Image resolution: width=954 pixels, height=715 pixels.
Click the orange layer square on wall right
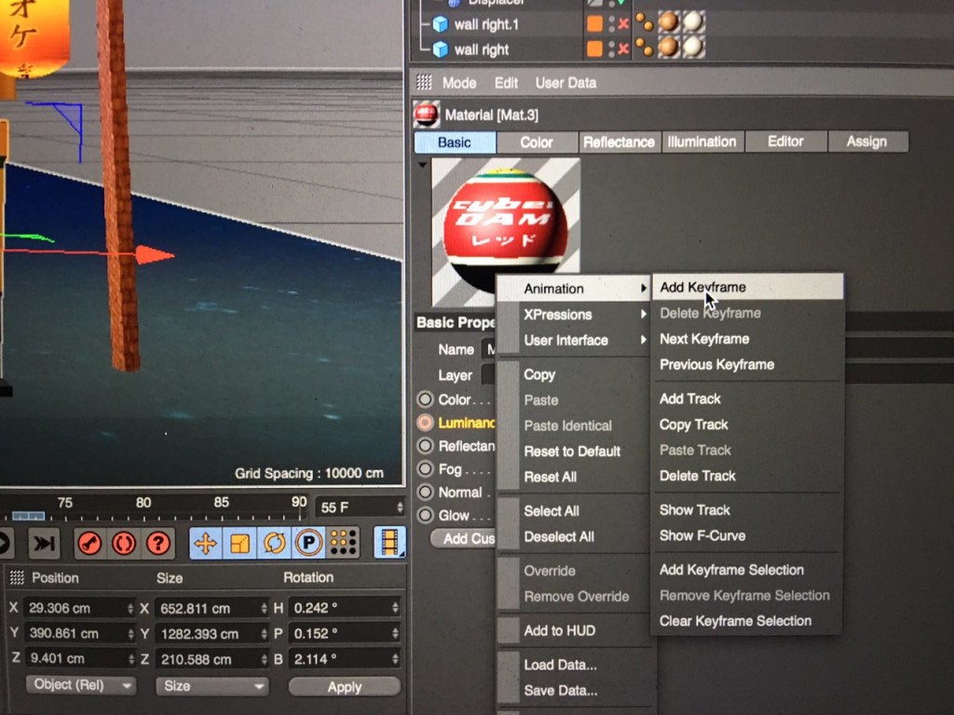(594, 48)
